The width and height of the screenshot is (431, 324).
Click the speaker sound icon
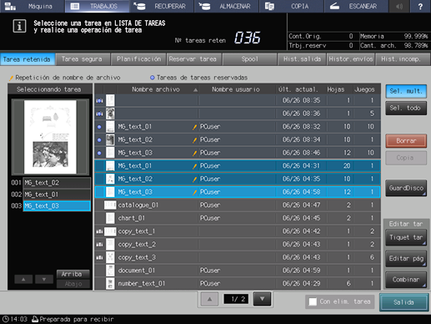pos(399,6)
